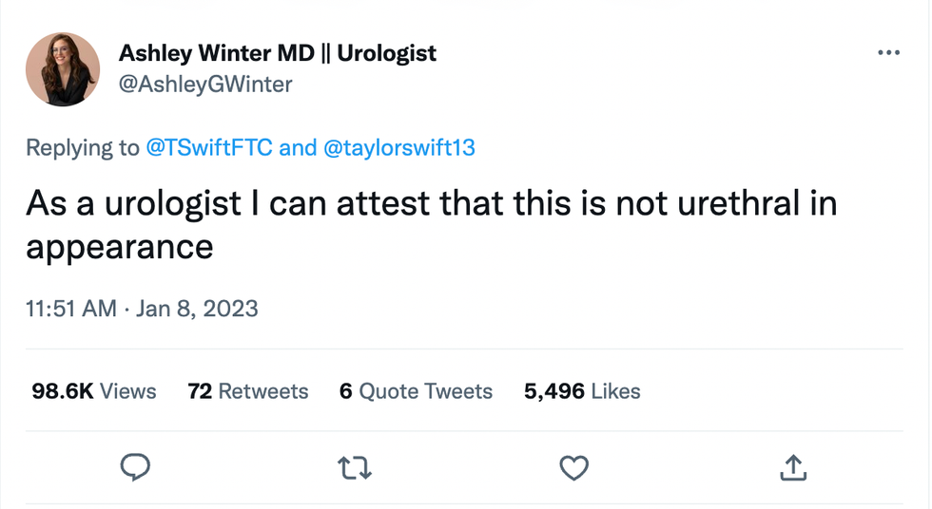Open the three-dot more options menu
This screenshot has width=932, height=509.
(888, 53)
